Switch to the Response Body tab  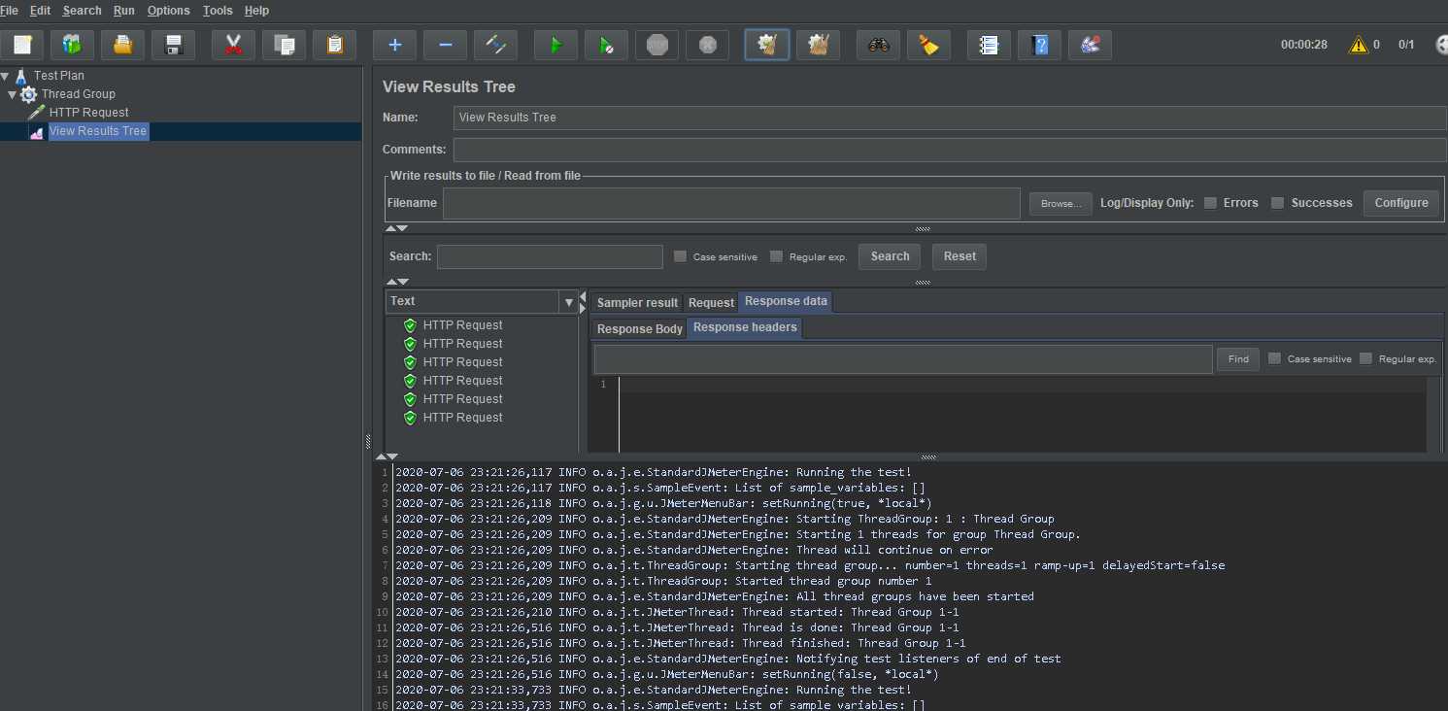639,329
